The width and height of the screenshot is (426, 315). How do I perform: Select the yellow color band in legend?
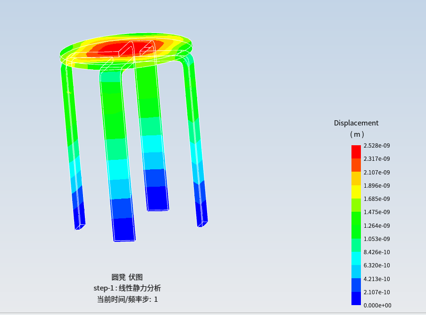coord(356,191)
